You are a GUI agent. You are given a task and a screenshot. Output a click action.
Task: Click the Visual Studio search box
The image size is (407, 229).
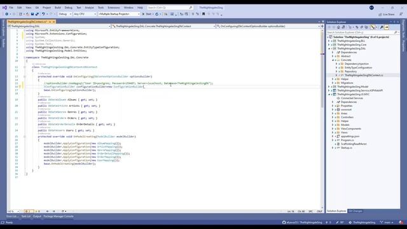170,8
